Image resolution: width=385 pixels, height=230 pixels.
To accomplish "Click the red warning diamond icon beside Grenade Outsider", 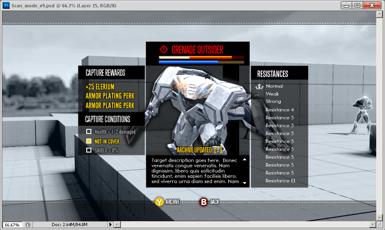I will tap(164, 49).
